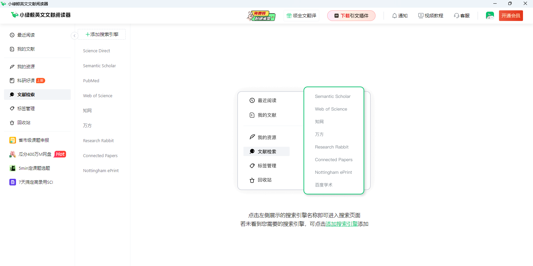Select Semantic Scholar in the engine list
This screenshot has height=266, width=533.
[x=99, y=66]
